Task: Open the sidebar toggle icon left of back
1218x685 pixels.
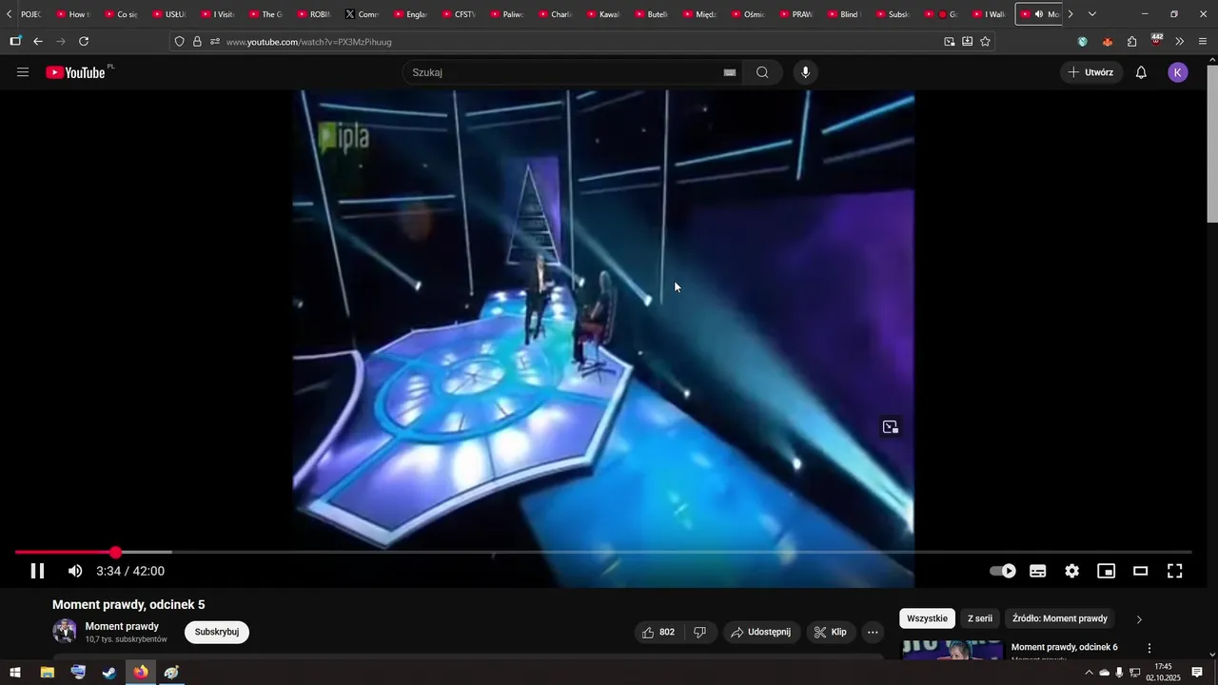Action: [15, 42]
